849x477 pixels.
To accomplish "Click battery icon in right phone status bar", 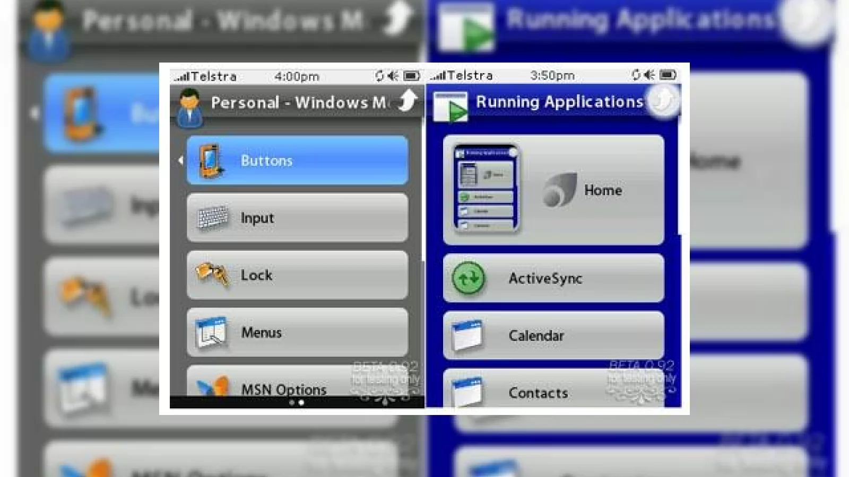I will [x=668, y=75].
